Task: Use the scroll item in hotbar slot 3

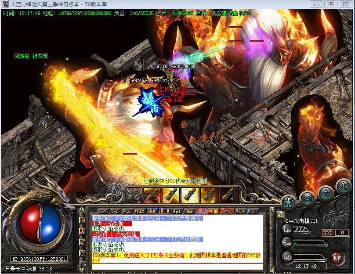Action: coord(171,195)
